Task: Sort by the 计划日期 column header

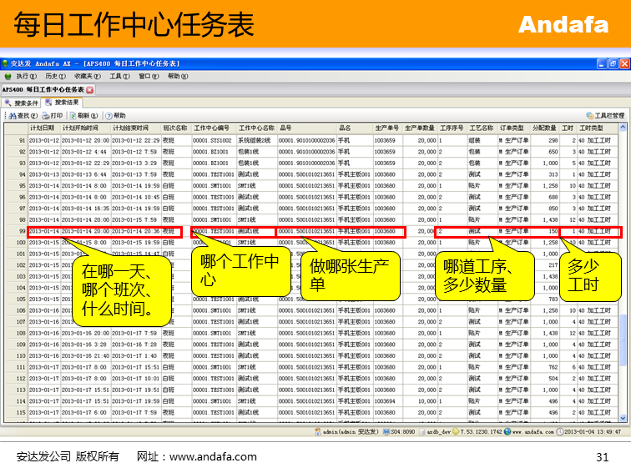Action: pyautogui.click(x=42, y=128)
